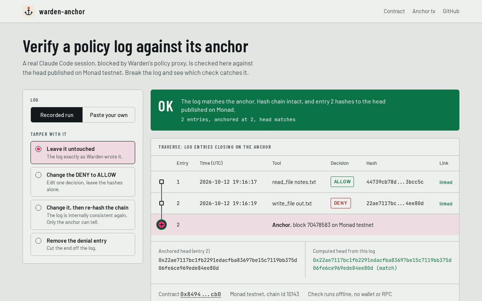Click the 'Verify a policy log against its anchor' heading
The image size is (482, 301).
pos(136,46)
